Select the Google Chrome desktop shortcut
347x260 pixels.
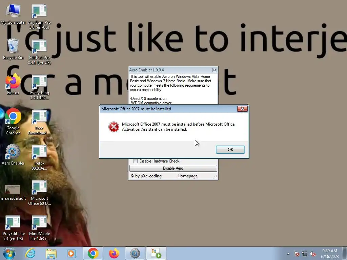tap(13, 122)
